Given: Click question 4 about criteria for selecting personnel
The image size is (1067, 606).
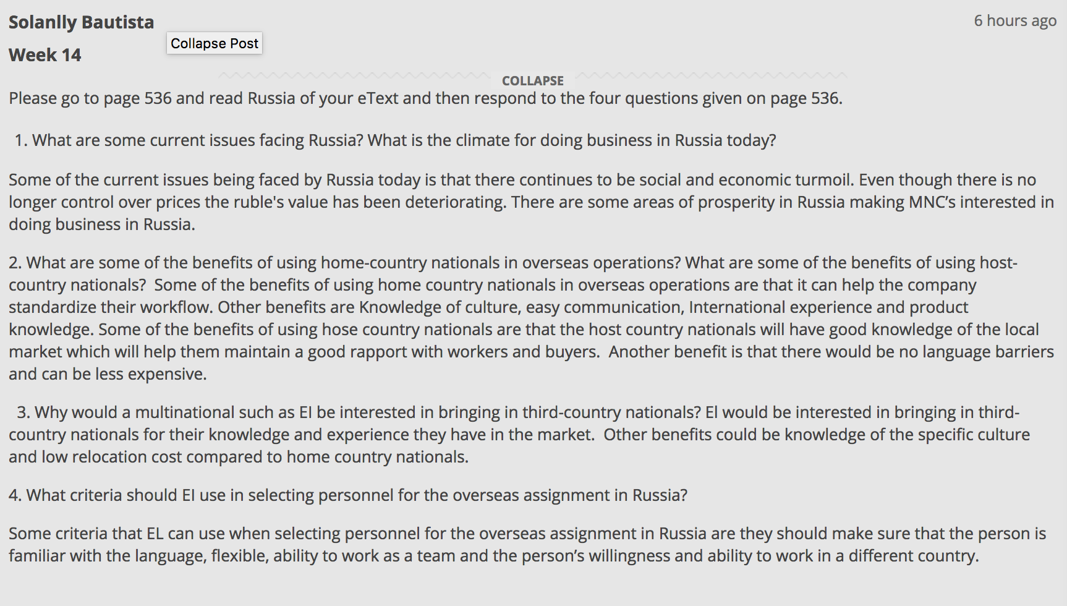Looking at the screenshot, I should (348, 495).
